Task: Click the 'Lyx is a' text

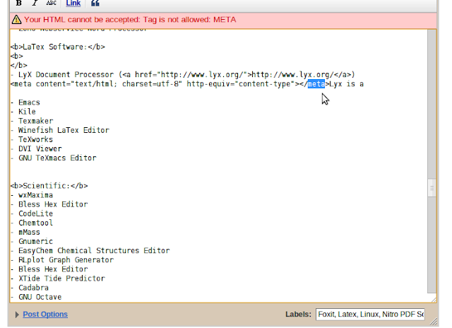Action: [347, 84]
